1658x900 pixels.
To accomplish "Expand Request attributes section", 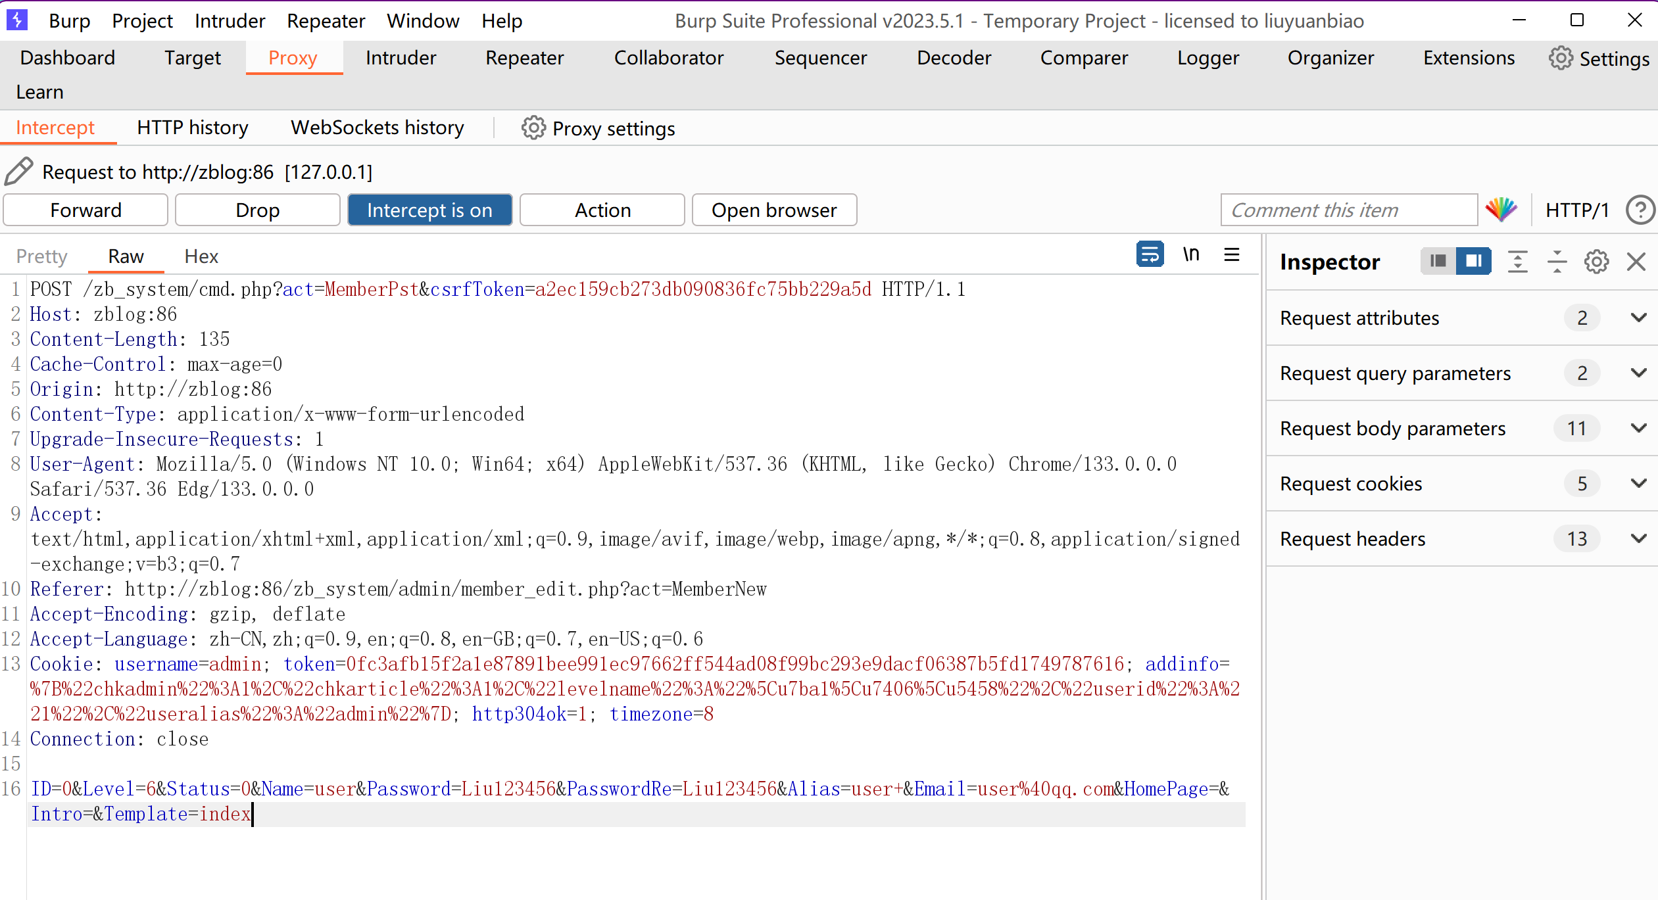I will [x=1638, y=318].
